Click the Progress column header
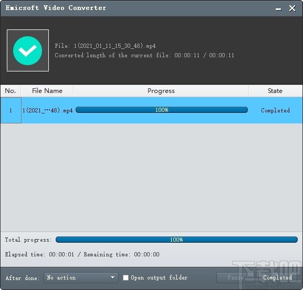The width and height of the screenshot is (303, 290). (161, 91)
